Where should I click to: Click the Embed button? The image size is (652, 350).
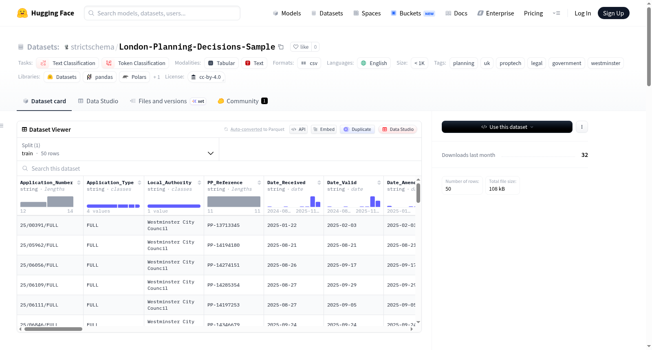pyautogui.click(x=324, y=129)
